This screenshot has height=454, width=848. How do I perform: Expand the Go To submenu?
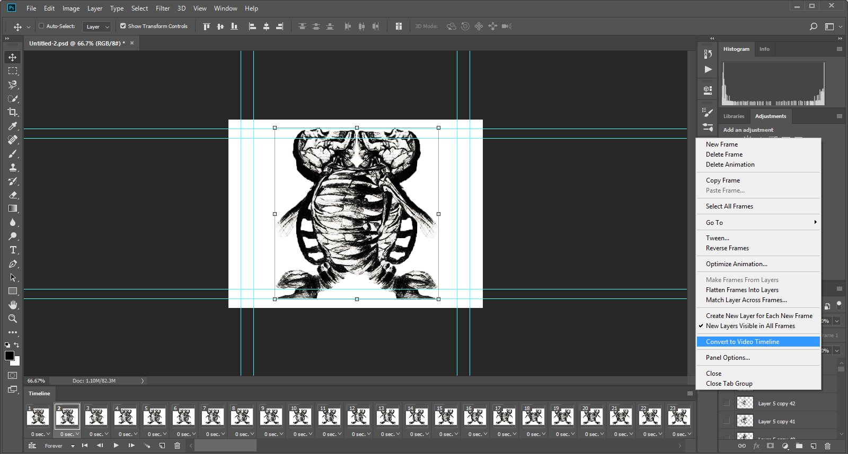click(x=758, y=222)
